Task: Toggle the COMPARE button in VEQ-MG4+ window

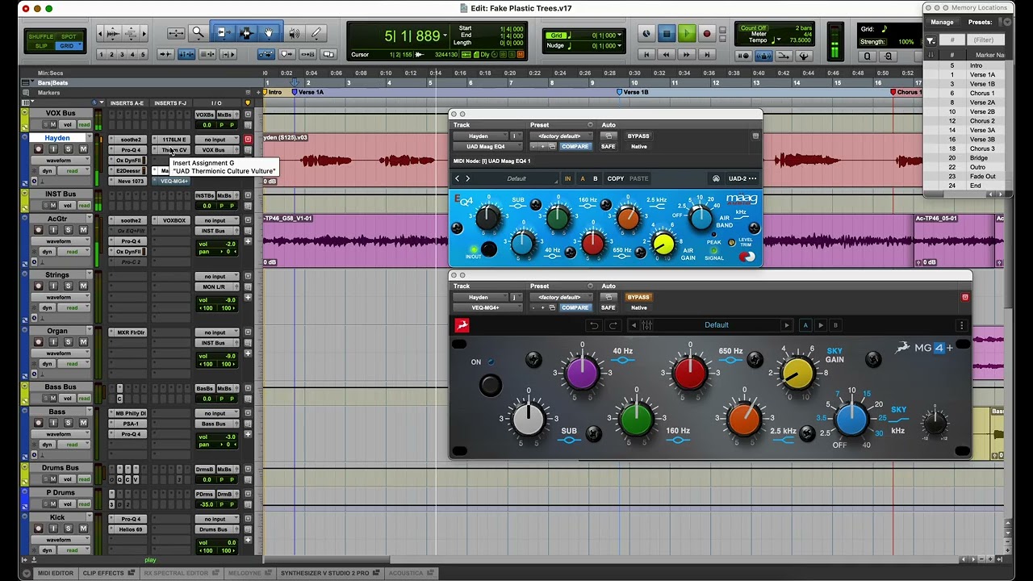Action: [x=575, y=307]
